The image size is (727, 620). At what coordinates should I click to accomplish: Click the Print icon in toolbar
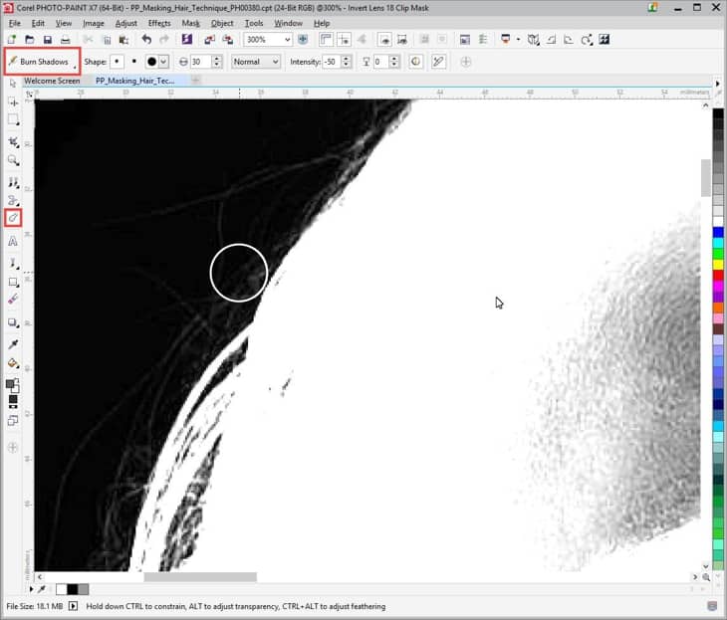(x=66, y=40)
